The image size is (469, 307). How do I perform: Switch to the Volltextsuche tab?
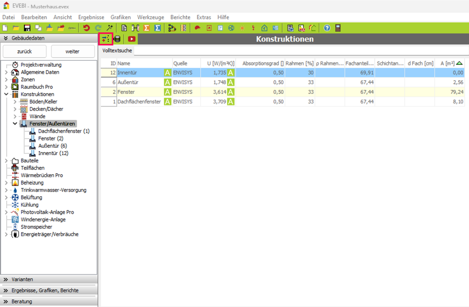point(117,50)
